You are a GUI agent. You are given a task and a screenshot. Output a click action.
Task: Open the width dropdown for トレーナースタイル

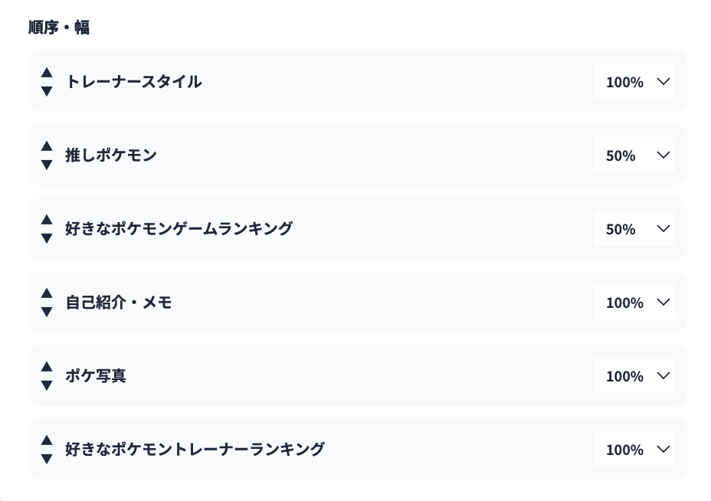point(634,82)
